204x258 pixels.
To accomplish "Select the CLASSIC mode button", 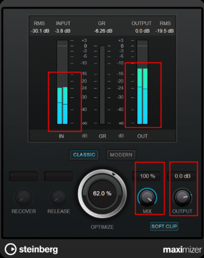I will [84, 154].
